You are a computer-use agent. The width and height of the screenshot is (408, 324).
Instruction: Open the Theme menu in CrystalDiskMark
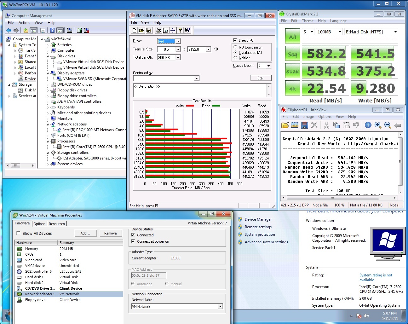pos(307,21)
